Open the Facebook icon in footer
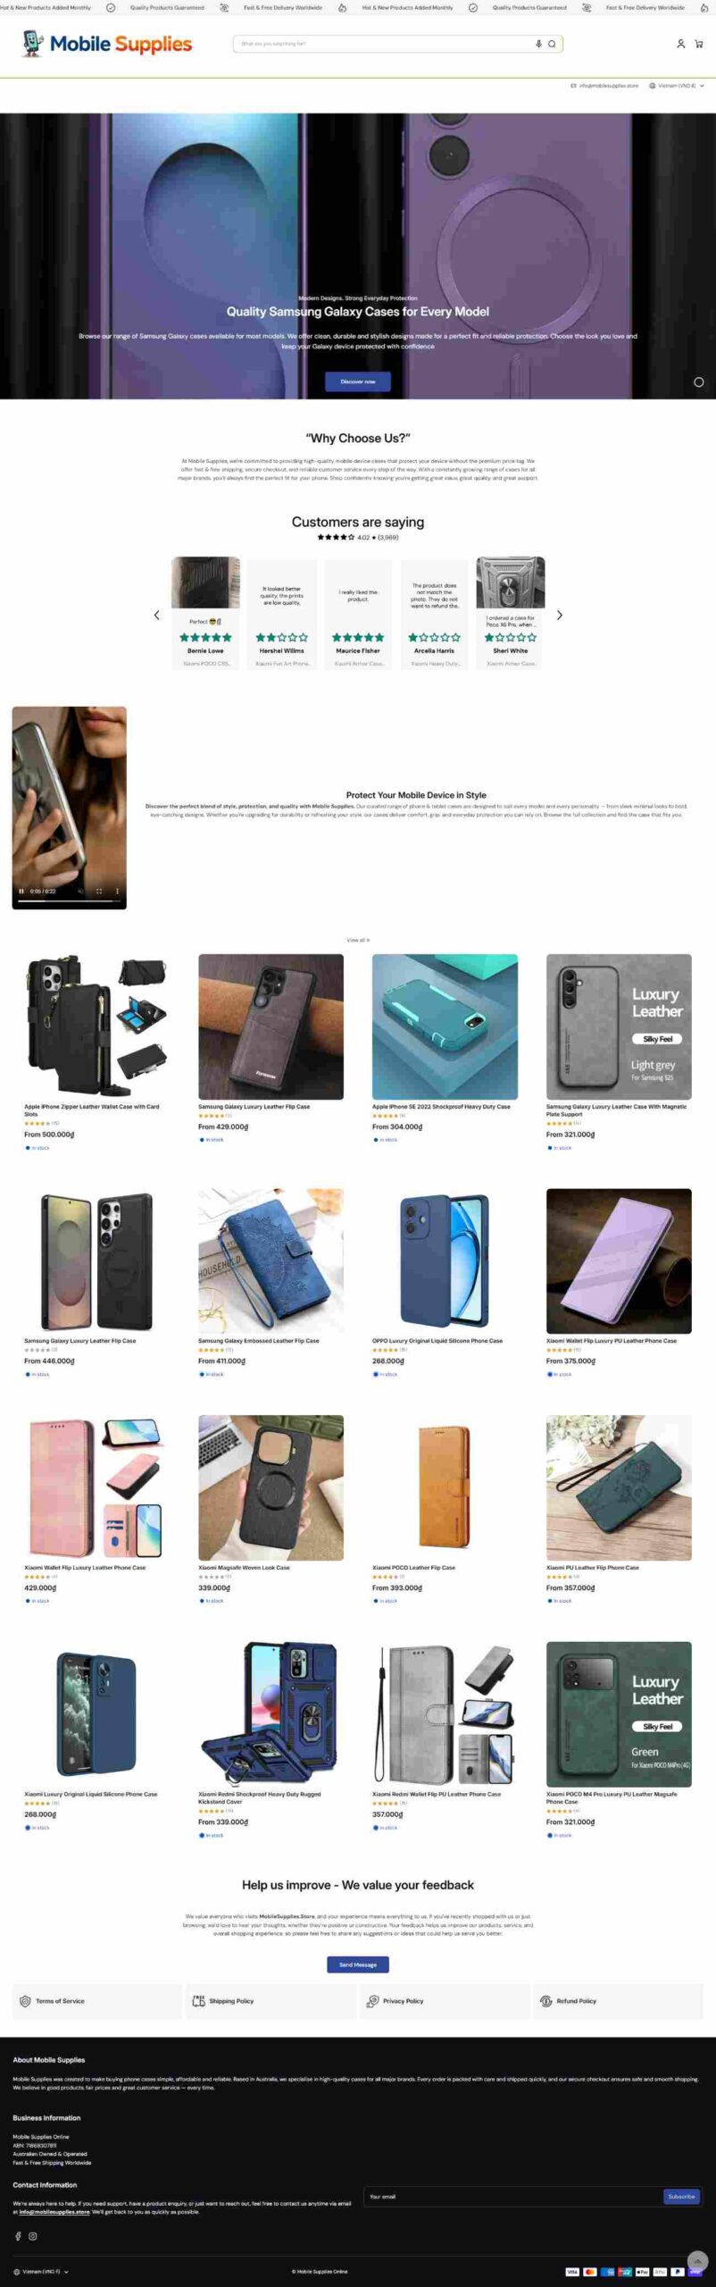This screenshot has width=716, height=2287. (18, 2236)
